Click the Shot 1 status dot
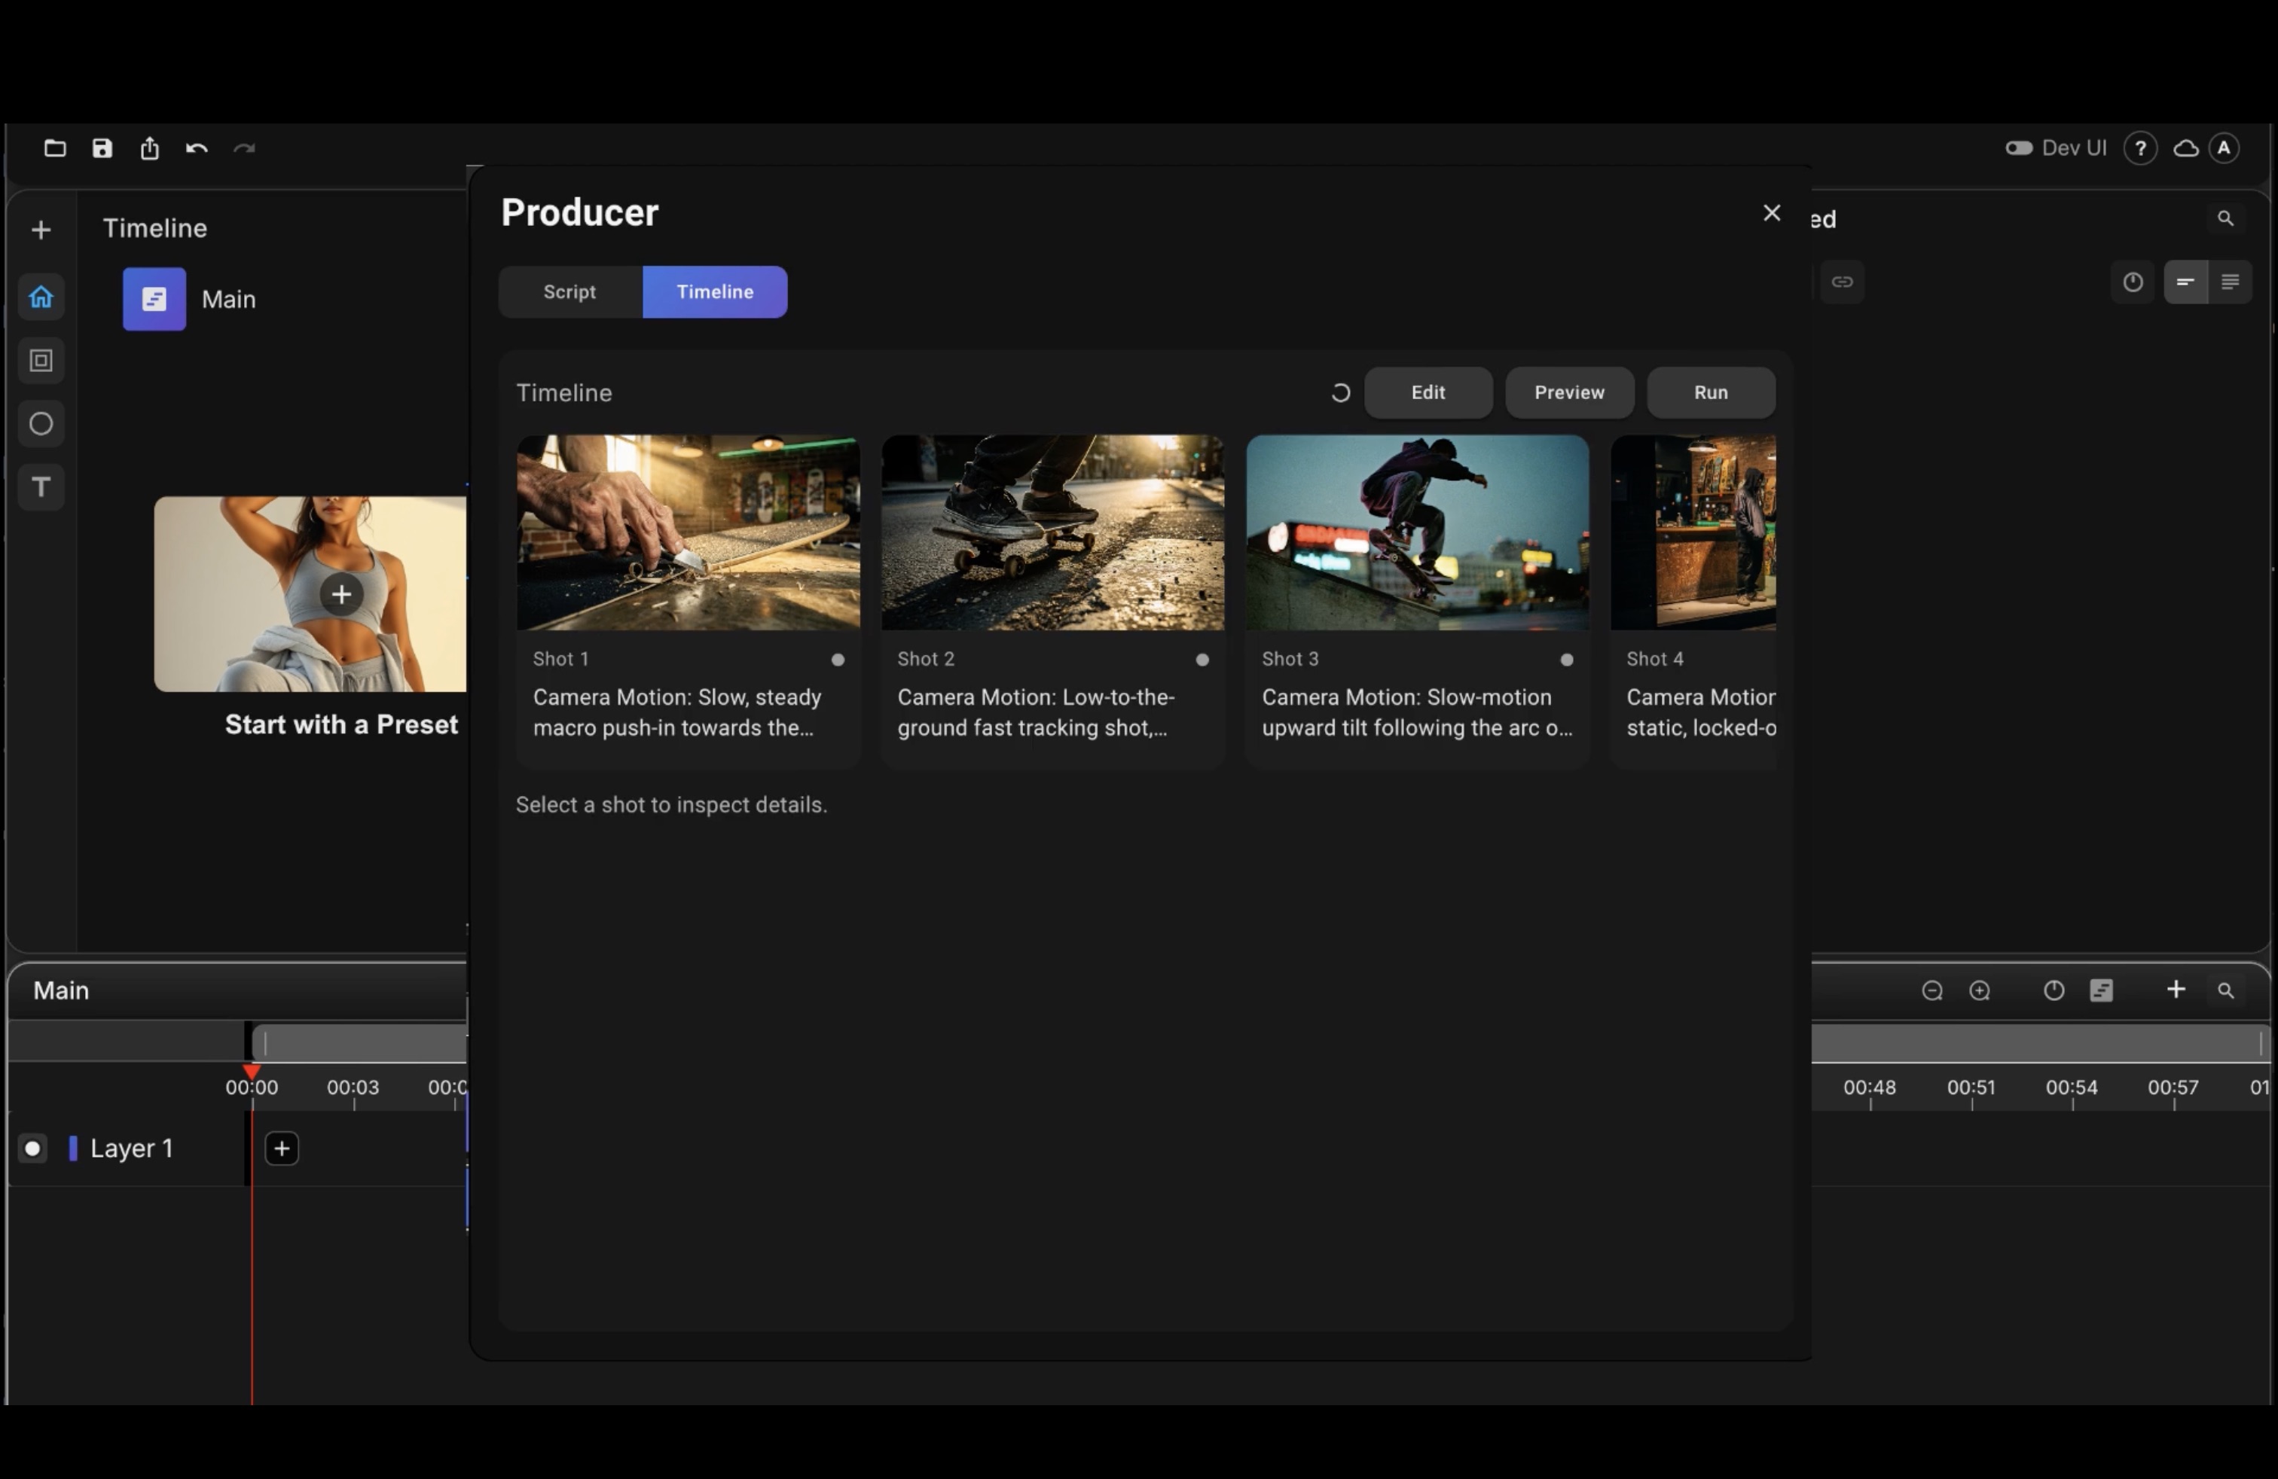2278x1479 pixels. 838,660
